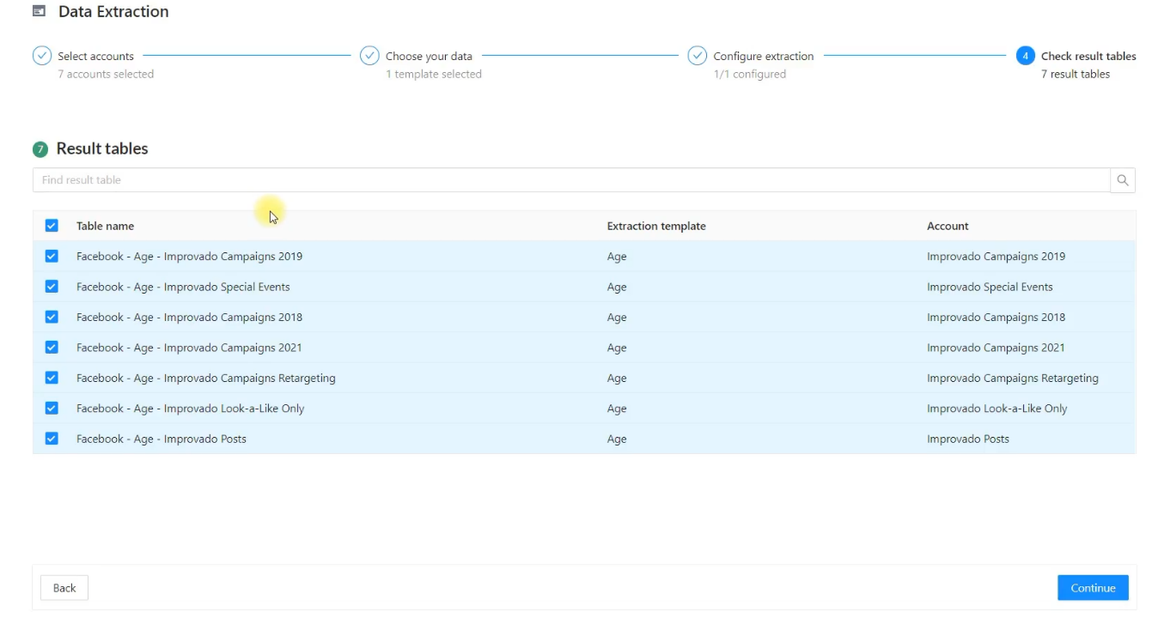Click Age template in Improvado Posts row
1152x618 pixels.
pos(617,439)
